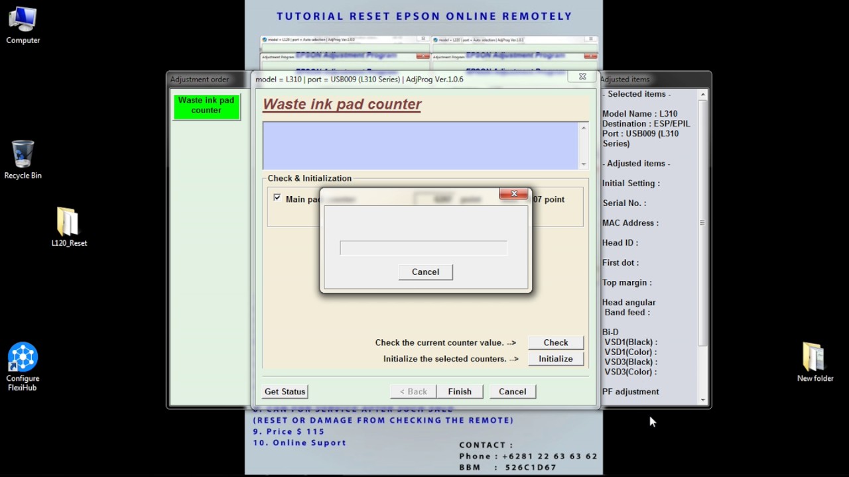The width and height of the screenshot is (849, 477).
Task: Close the progress dialog with red X
Action: (x=514, y=194)
